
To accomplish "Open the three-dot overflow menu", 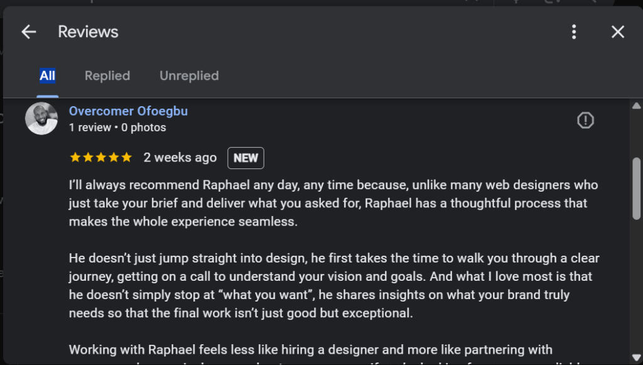I will (573, 31).
